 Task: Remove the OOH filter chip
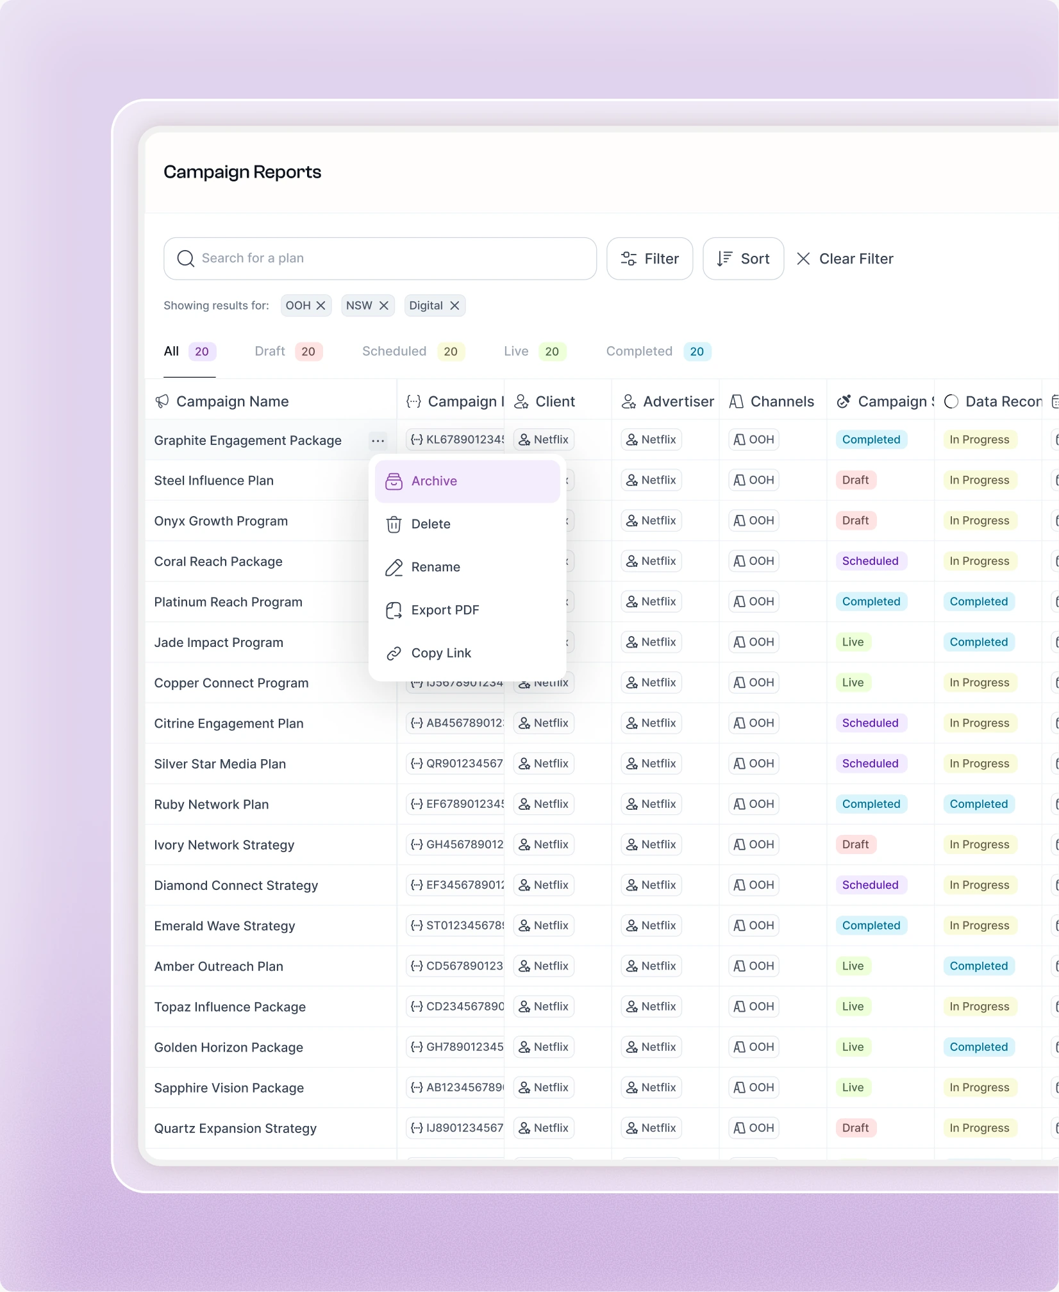[321, 306]
